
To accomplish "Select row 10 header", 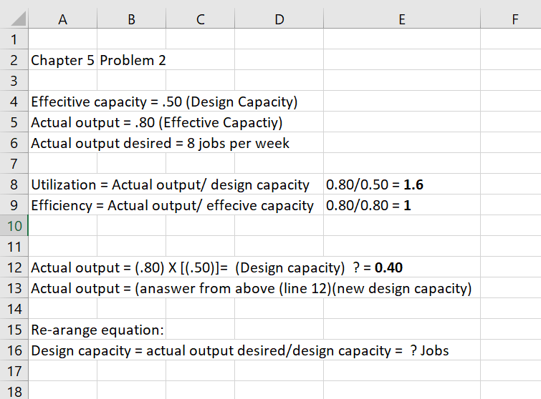I will [14, 226].
